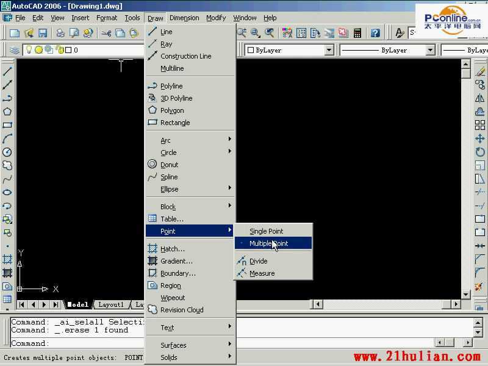Choose Divide from the Point submenu
Image resolution: width=488 pixels, height=366 pixels.
coord(273,261)
